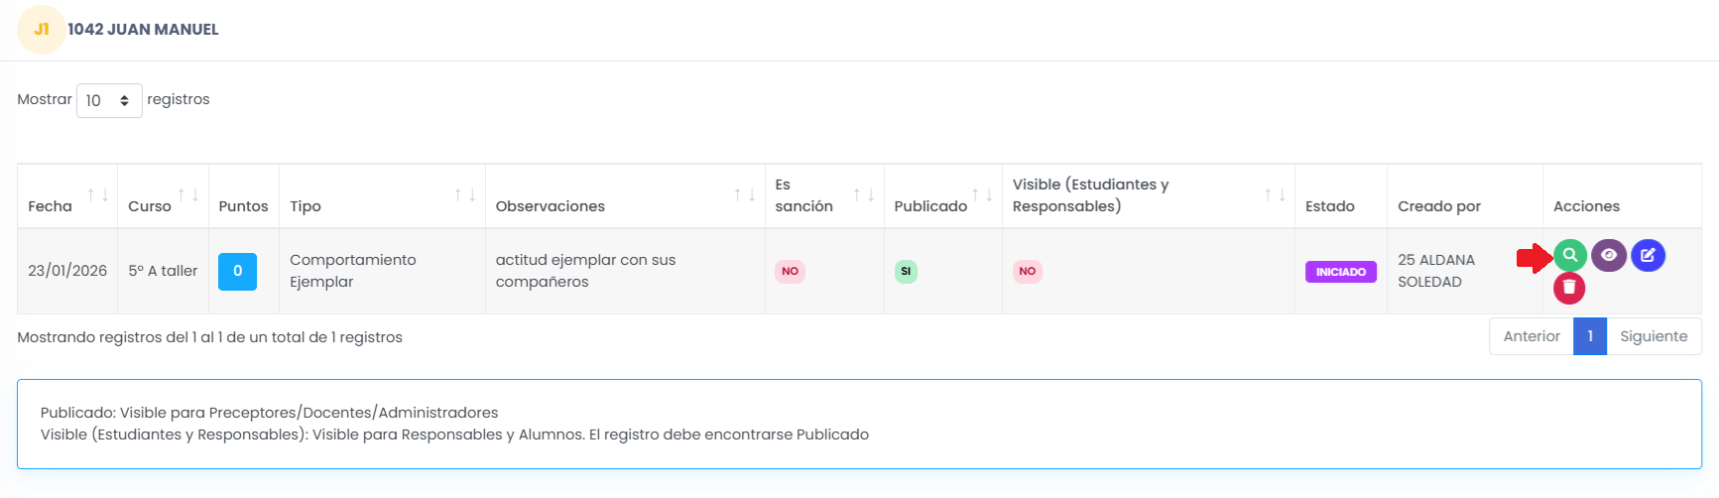Sort table by Tipo column
The width and height of the screenshot is (1719, 498).
(382, 196)
